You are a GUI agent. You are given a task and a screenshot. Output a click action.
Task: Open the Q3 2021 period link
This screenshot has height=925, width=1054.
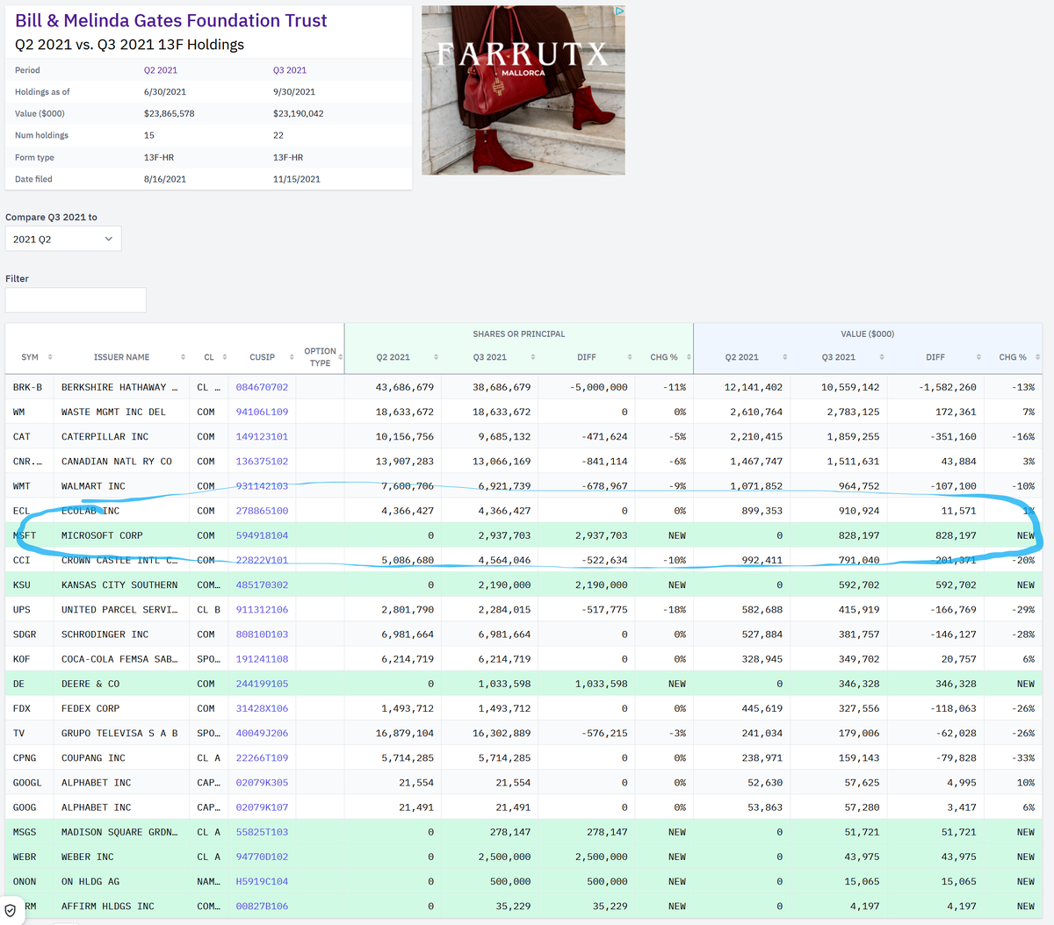[x=290, y=70]
